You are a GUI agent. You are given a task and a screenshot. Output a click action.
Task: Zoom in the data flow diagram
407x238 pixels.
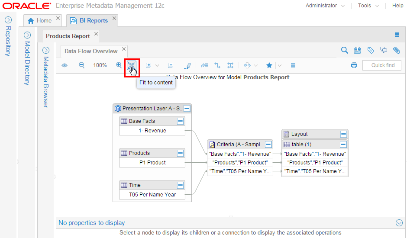pyautogui.click(x=119, y=65)
